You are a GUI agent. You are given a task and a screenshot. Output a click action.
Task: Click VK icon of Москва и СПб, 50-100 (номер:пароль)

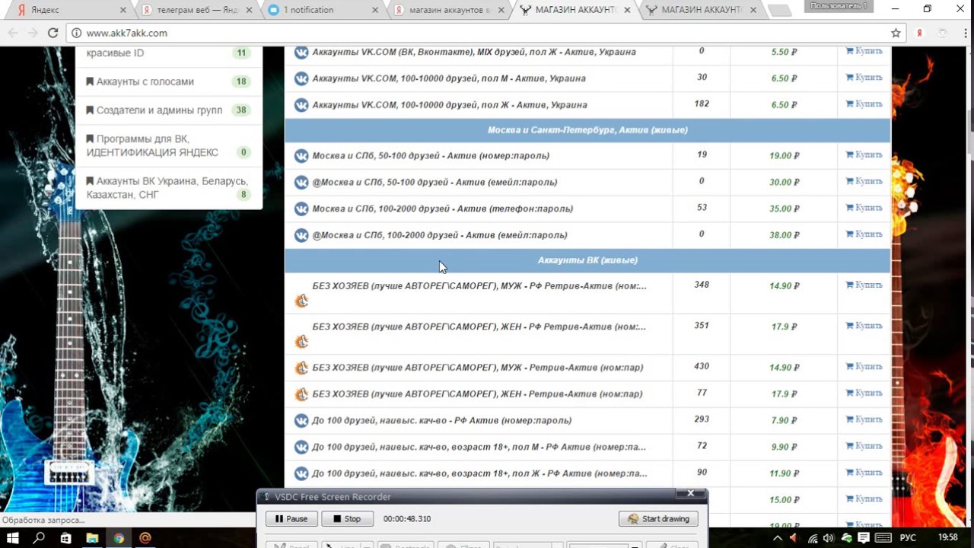[301, 156]
